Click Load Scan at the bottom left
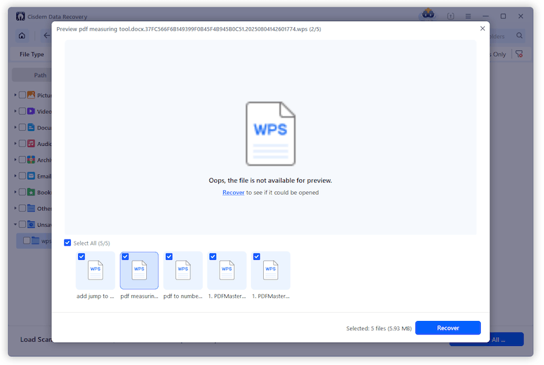This screenshot has width=544, height=365. click(x=36, y=339)
